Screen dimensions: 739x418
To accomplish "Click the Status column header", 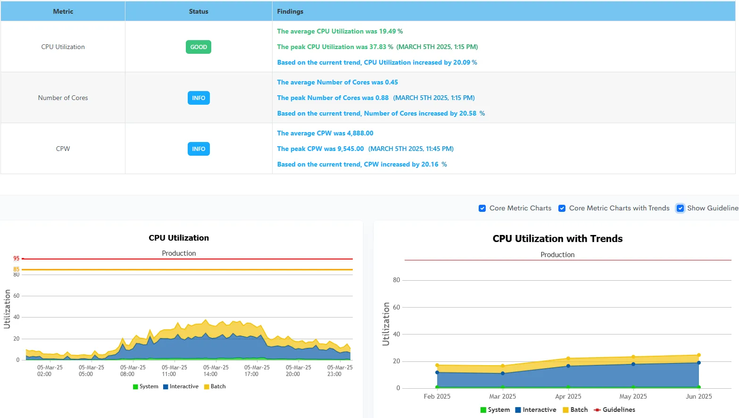I will pos(198,11).
